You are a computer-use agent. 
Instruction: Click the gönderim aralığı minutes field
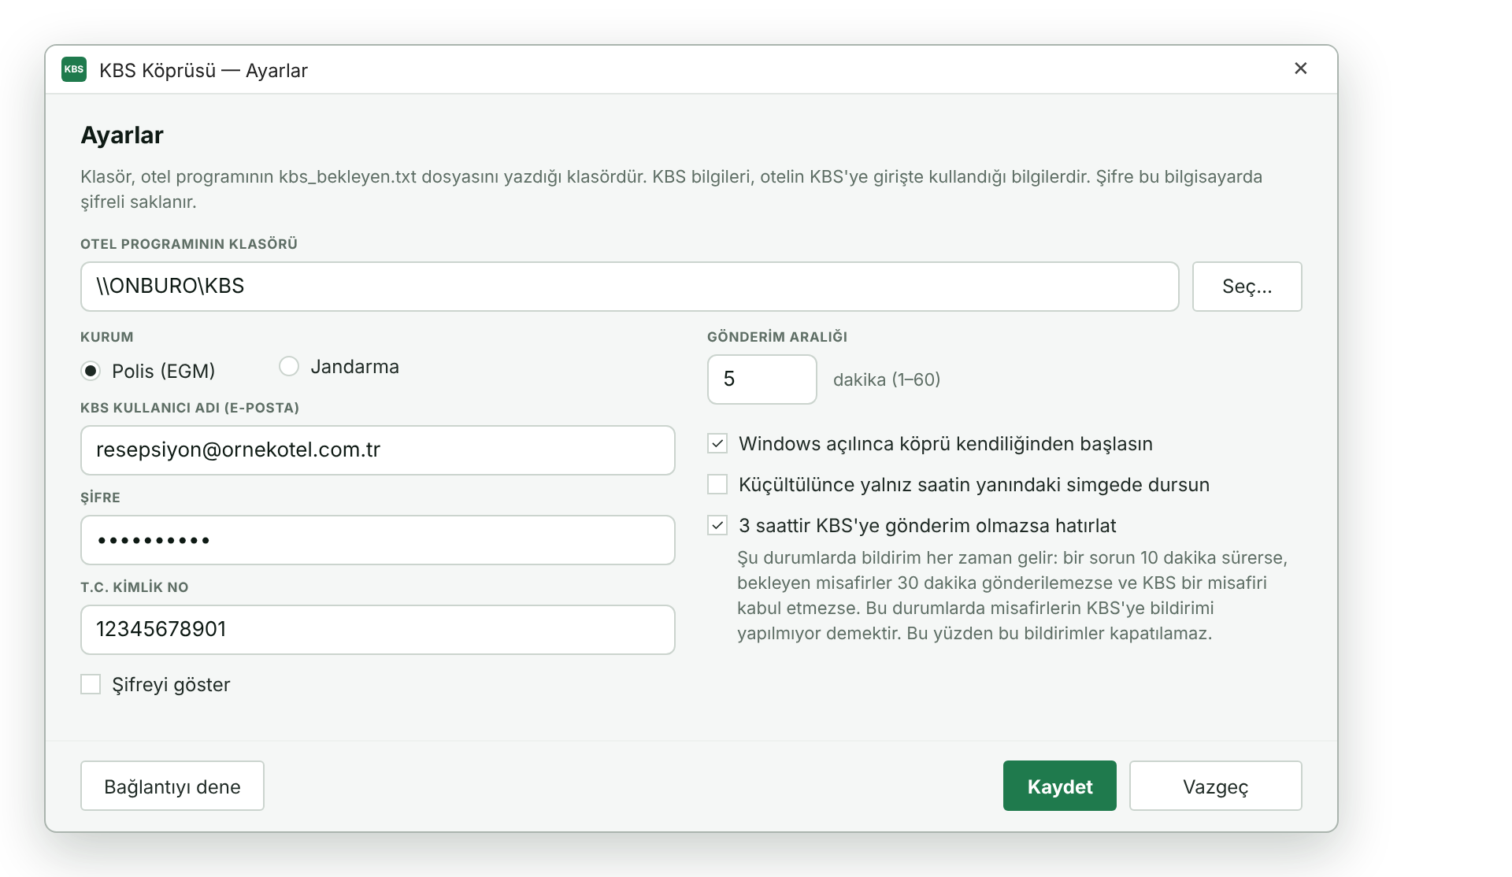coord(762,379)
